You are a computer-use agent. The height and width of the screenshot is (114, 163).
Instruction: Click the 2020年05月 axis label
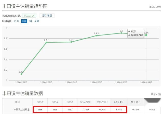(96, 82)
